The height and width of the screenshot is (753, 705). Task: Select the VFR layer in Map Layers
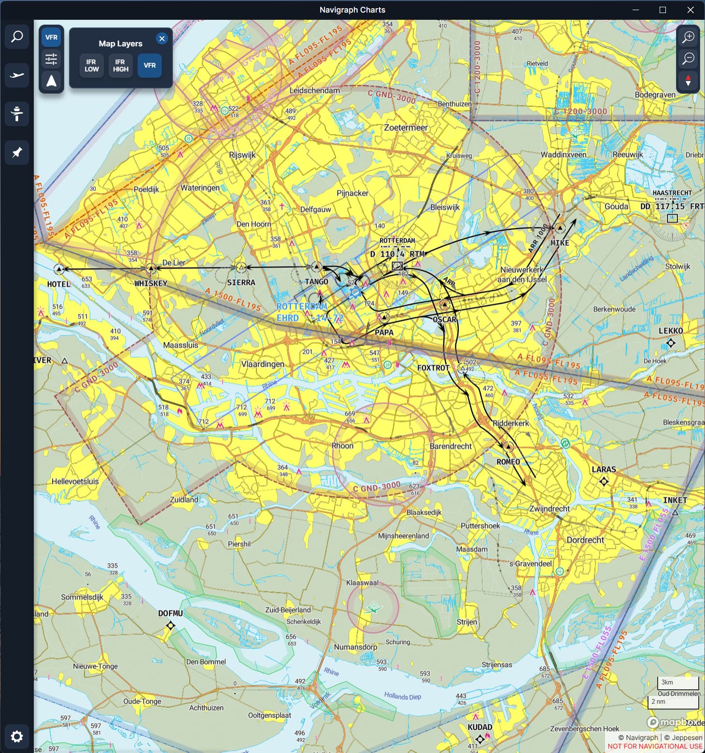(x=150, y=66)
